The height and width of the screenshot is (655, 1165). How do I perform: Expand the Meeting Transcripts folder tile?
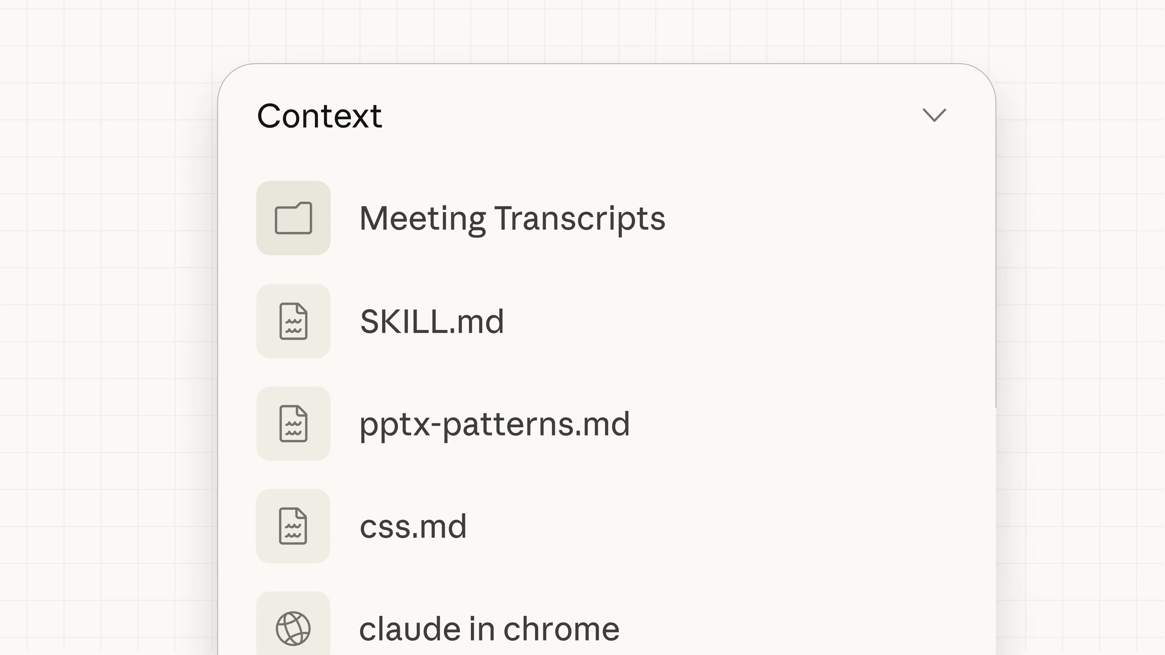click(293, 218)
